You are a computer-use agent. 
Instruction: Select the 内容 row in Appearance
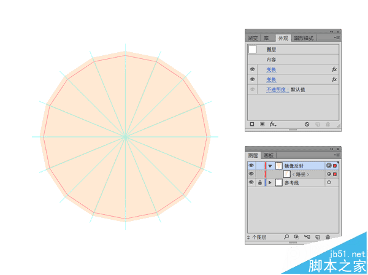click(293, 60)
